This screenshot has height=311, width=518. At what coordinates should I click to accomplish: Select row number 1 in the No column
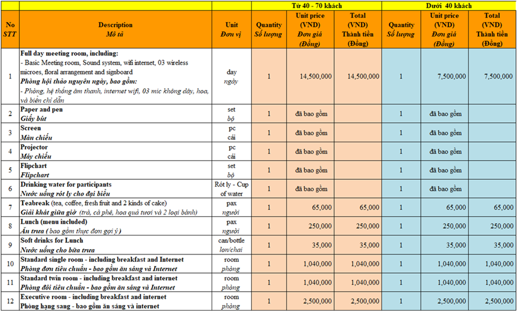point(10,76)
